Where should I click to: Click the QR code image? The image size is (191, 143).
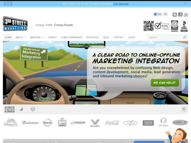148,26
